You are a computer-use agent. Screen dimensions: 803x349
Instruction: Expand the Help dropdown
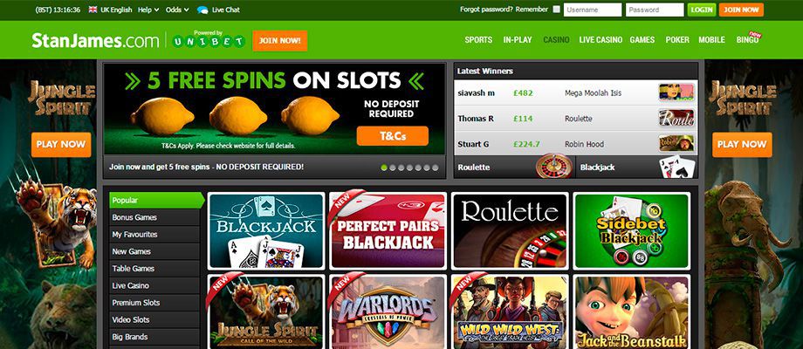tap(148, 10)
